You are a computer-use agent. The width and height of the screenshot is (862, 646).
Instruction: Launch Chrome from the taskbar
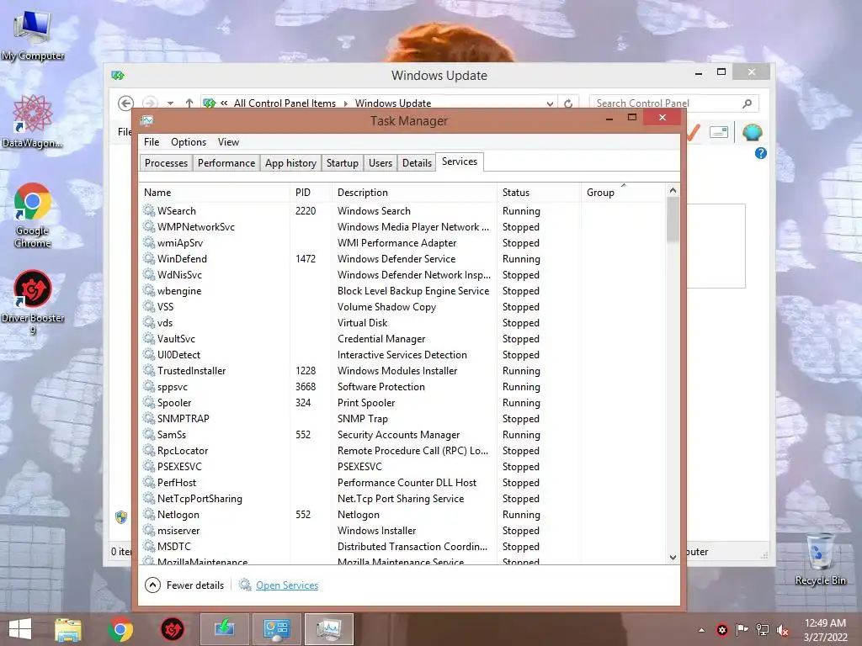pos(120,629)
